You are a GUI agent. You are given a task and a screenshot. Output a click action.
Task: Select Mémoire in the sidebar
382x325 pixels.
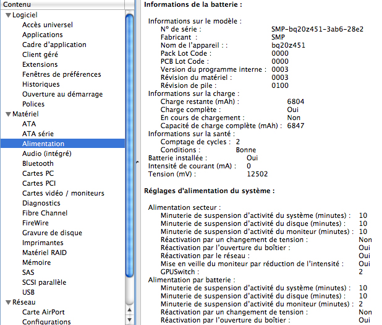pos(36,262)
